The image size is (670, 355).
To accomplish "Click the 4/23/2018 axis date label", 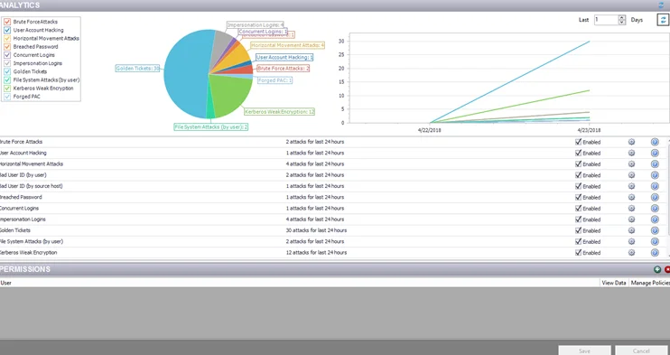I will click(x=589, y=130).
